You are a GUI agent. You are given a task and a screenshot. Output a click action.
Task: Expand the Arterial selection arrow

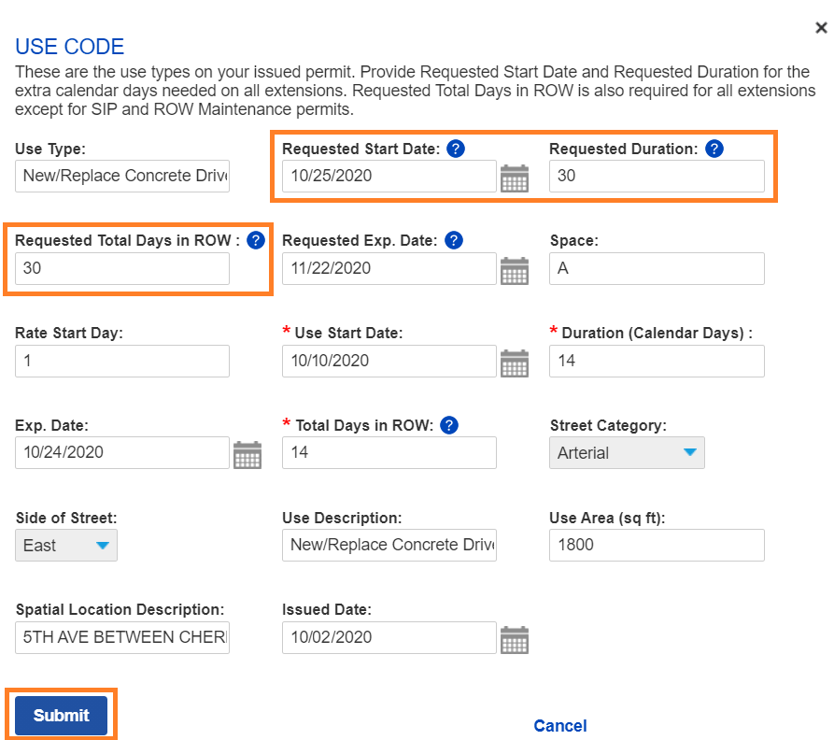coord(691,452)
